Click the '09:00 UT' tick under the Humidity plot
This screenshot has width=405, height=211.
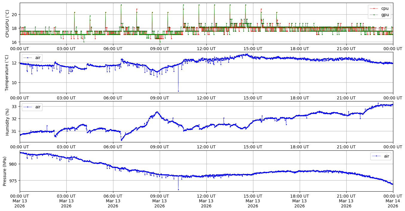click(x=159, y=147)
